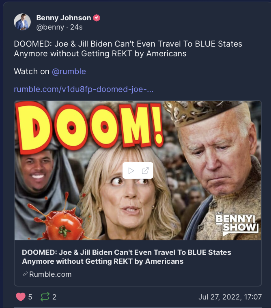Open the @rumble mention link
Screen dimensions: 271x308
click(69, 71)
